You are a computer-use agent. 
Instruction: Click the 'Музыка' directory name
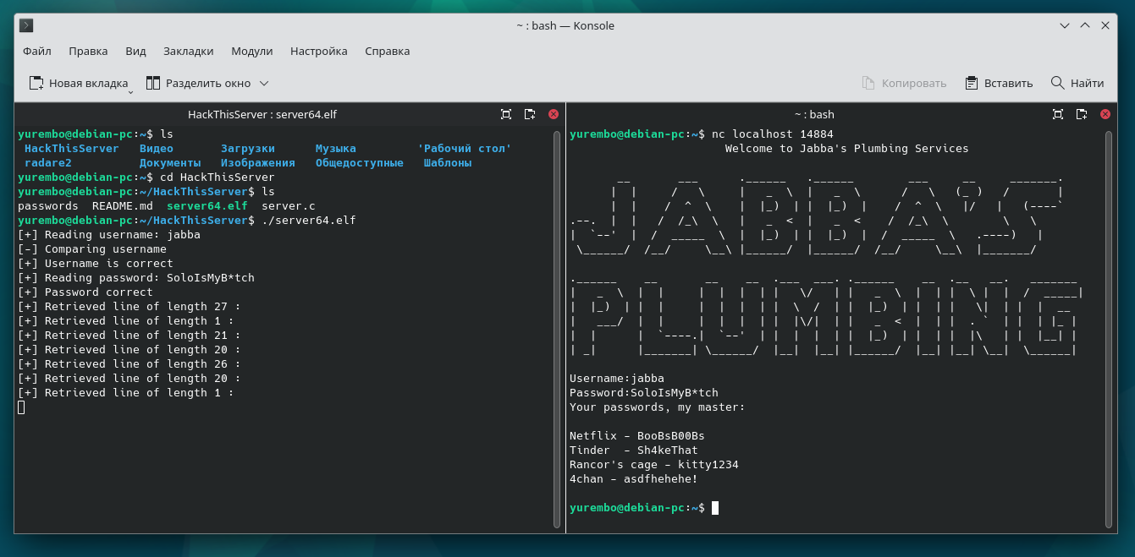pyautogui.click(x=336, y=149)
